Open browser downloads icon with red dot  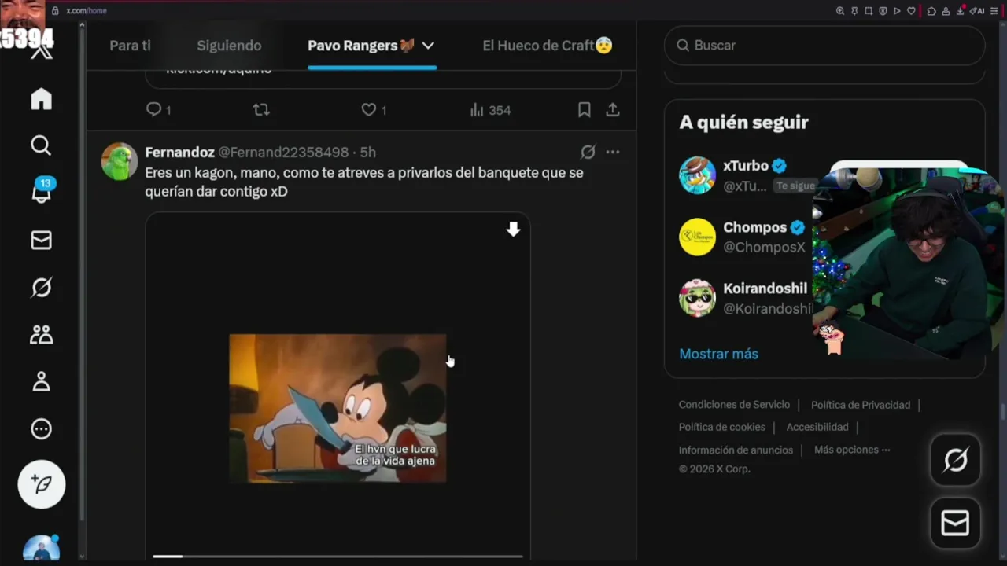pyautogui.click(x=961, y=10)
